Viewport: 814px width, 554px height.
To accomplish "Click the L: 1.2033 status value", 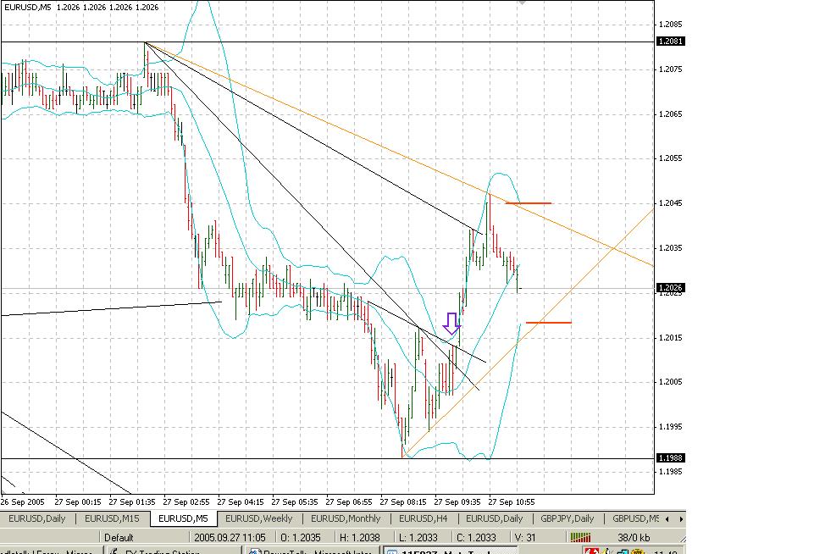I will 418,537.
